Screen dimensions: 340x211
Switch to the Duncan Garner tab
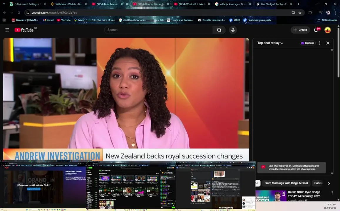click(x=150, y=4)
